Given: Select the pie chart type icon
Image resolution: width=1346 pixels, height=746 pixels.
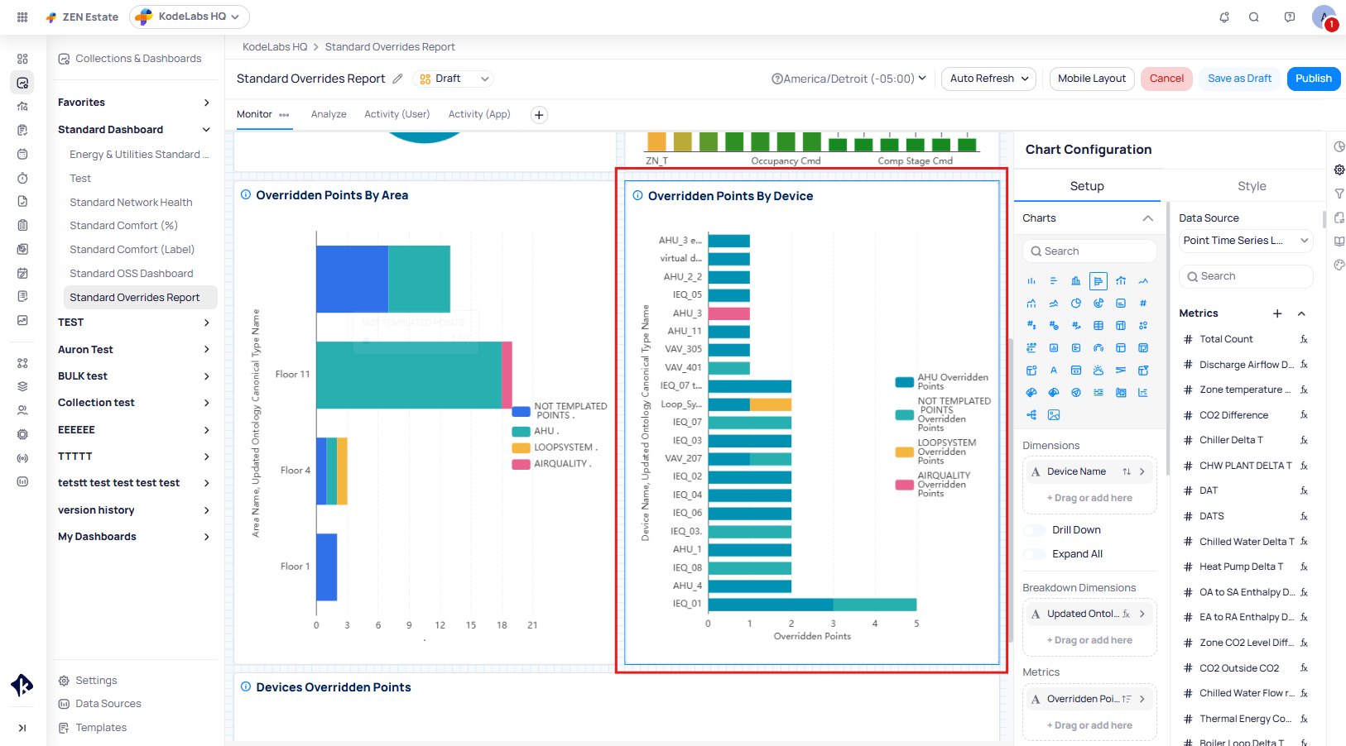Looking at the screenshot, I should click(x=1075, y=304).
